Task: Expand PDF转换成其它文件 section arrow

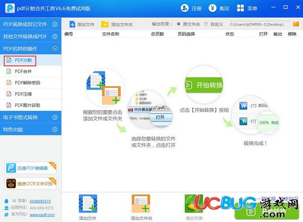Action: tap(55, 24)
